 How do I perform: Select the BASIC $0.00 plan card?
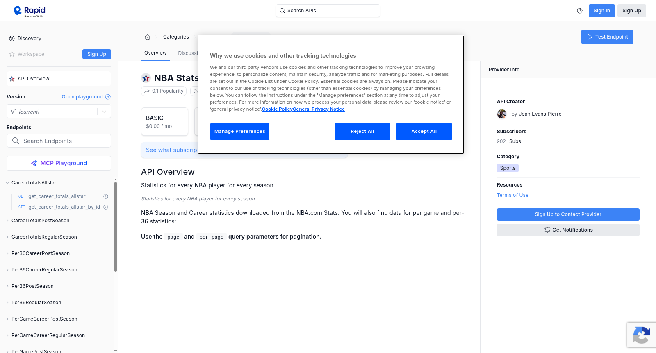click(164, 122)
